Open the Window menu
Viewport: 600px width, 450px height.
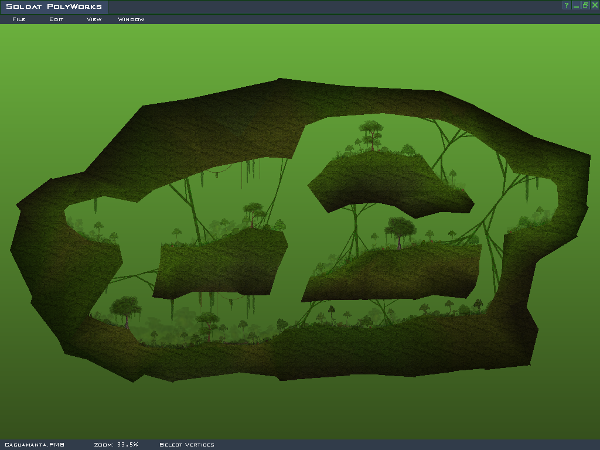131,19
